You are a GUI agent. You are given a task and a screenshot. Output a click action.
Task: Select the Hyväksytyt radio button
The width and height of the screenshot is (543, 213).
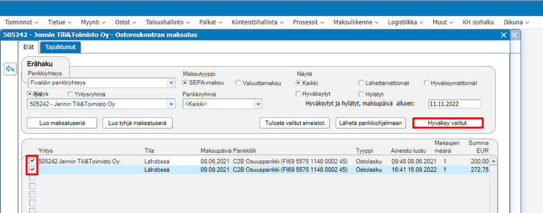pyautogui.click(x=298, y=94)
